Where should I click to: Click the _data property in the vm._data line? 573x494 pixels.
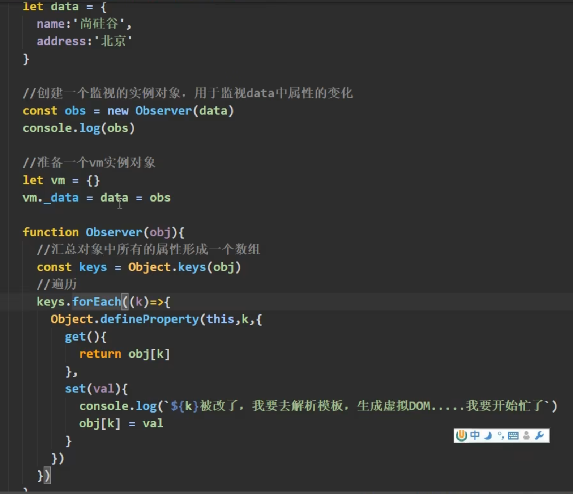(x=61, y=198)
